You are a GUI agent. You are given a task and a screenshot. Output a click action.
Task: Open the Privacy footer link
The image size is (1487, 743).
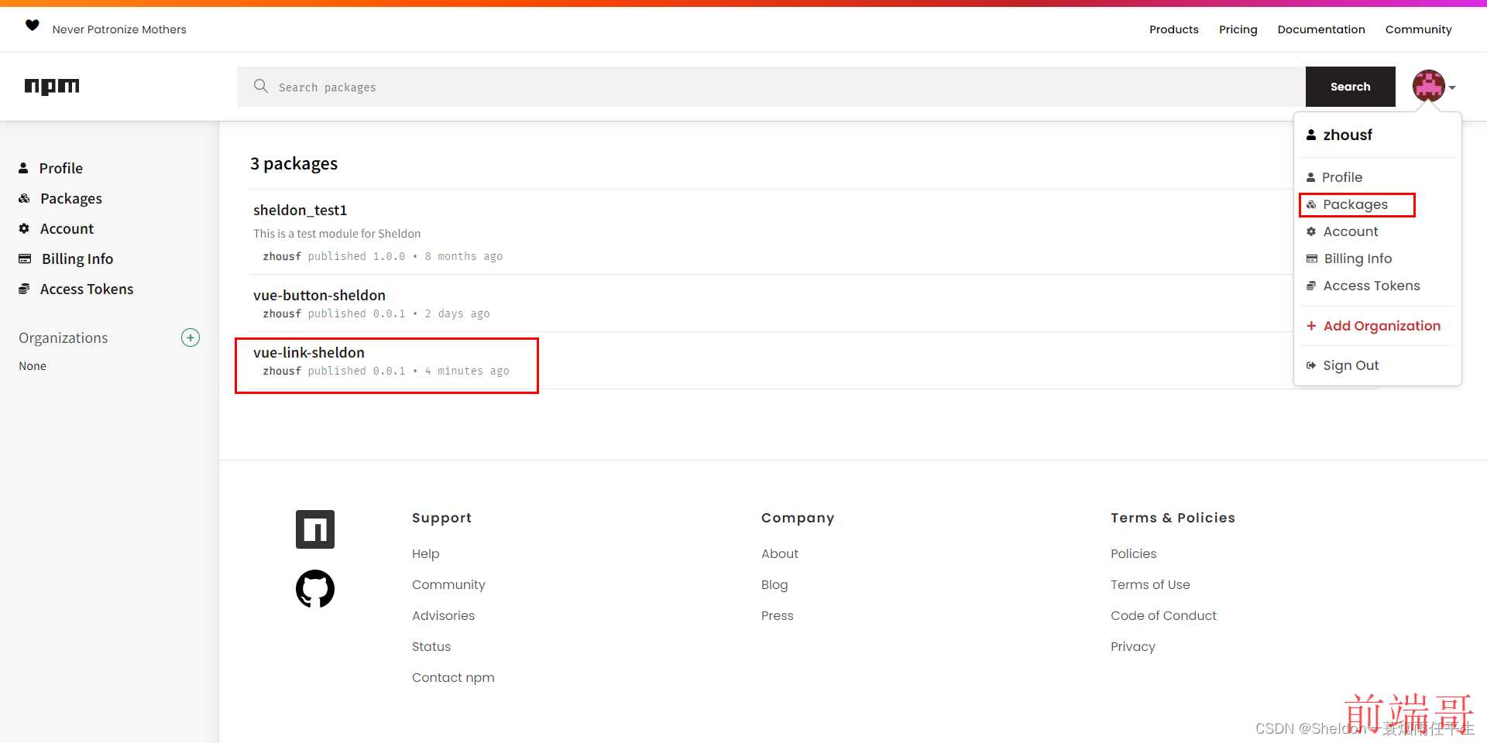click(x=1133, y=646)
